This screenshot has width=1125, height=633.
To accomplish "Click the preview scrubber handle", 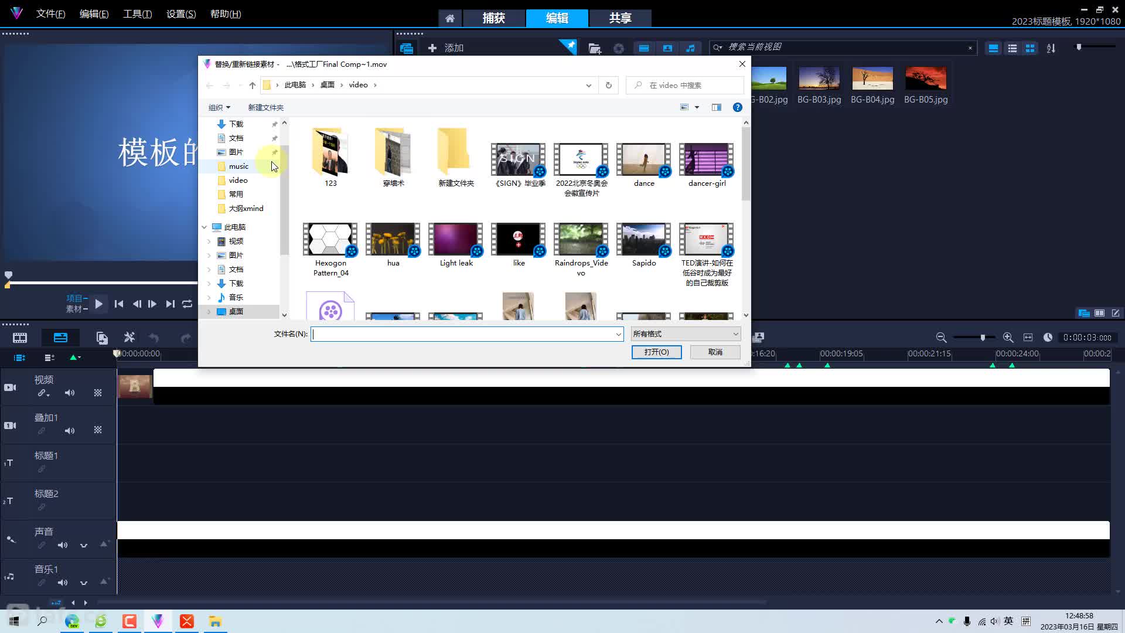I will (8, 275).
